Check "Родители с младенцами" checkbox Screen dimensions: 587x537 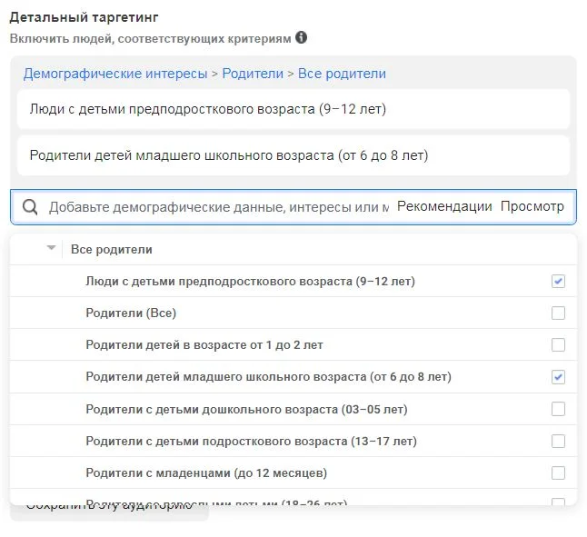(558, 473)
